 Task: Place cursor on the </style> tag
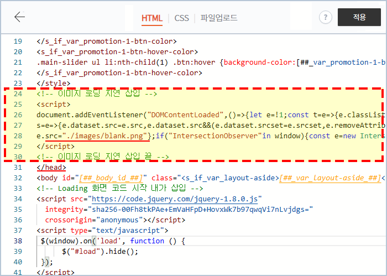pyautogui.click(x=53, y=84)
